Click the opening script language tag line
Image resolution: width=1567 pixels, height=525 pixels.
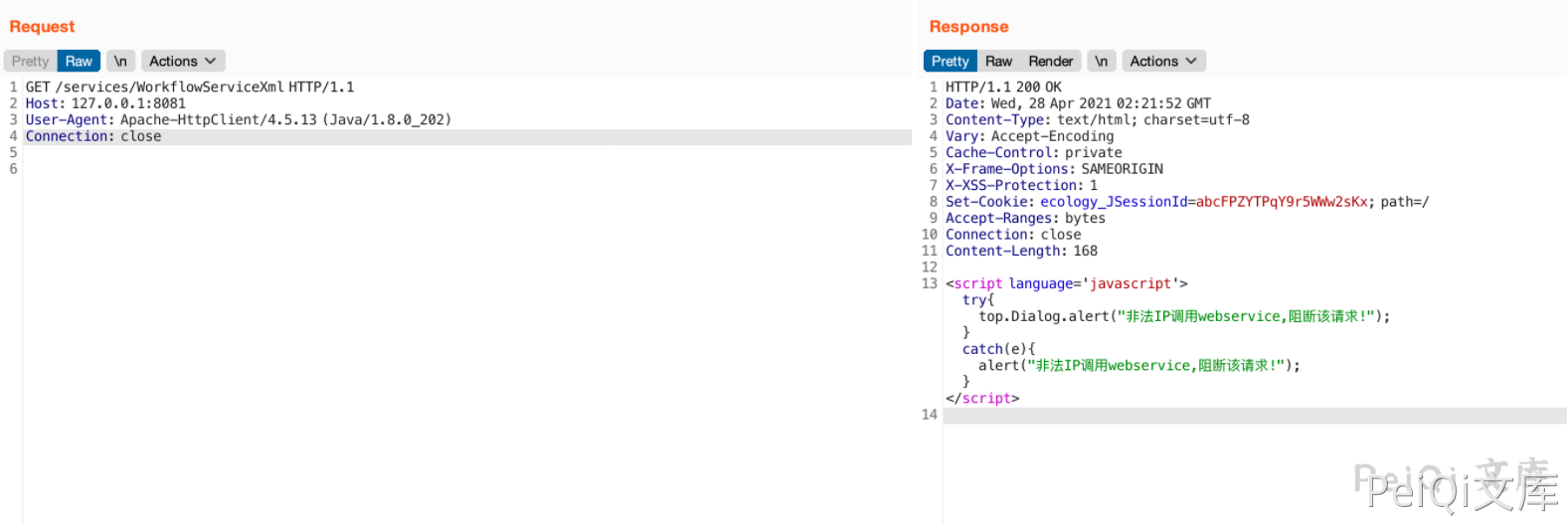[x=1066, y=284]
